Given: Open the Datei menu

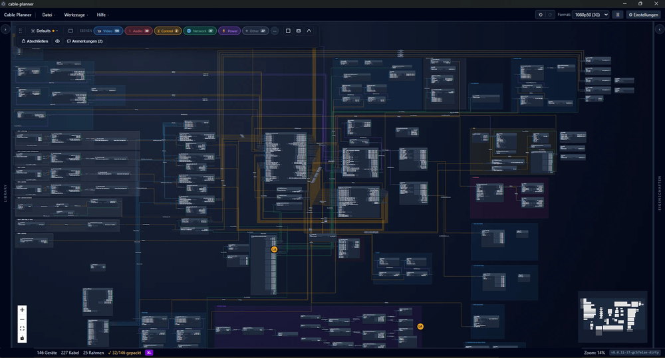Looking at the screenshot, I should tap(49, 15).
